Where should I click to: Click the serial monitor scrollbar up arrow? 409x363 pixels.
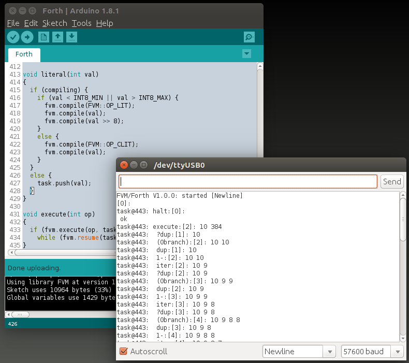(x=403, y=195)
